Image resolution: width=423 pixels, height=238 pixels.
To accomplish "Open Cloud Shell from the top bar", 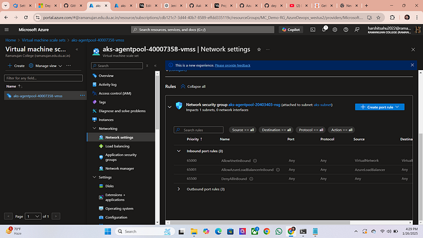I will pyautogui.click(x=312, y=30).
